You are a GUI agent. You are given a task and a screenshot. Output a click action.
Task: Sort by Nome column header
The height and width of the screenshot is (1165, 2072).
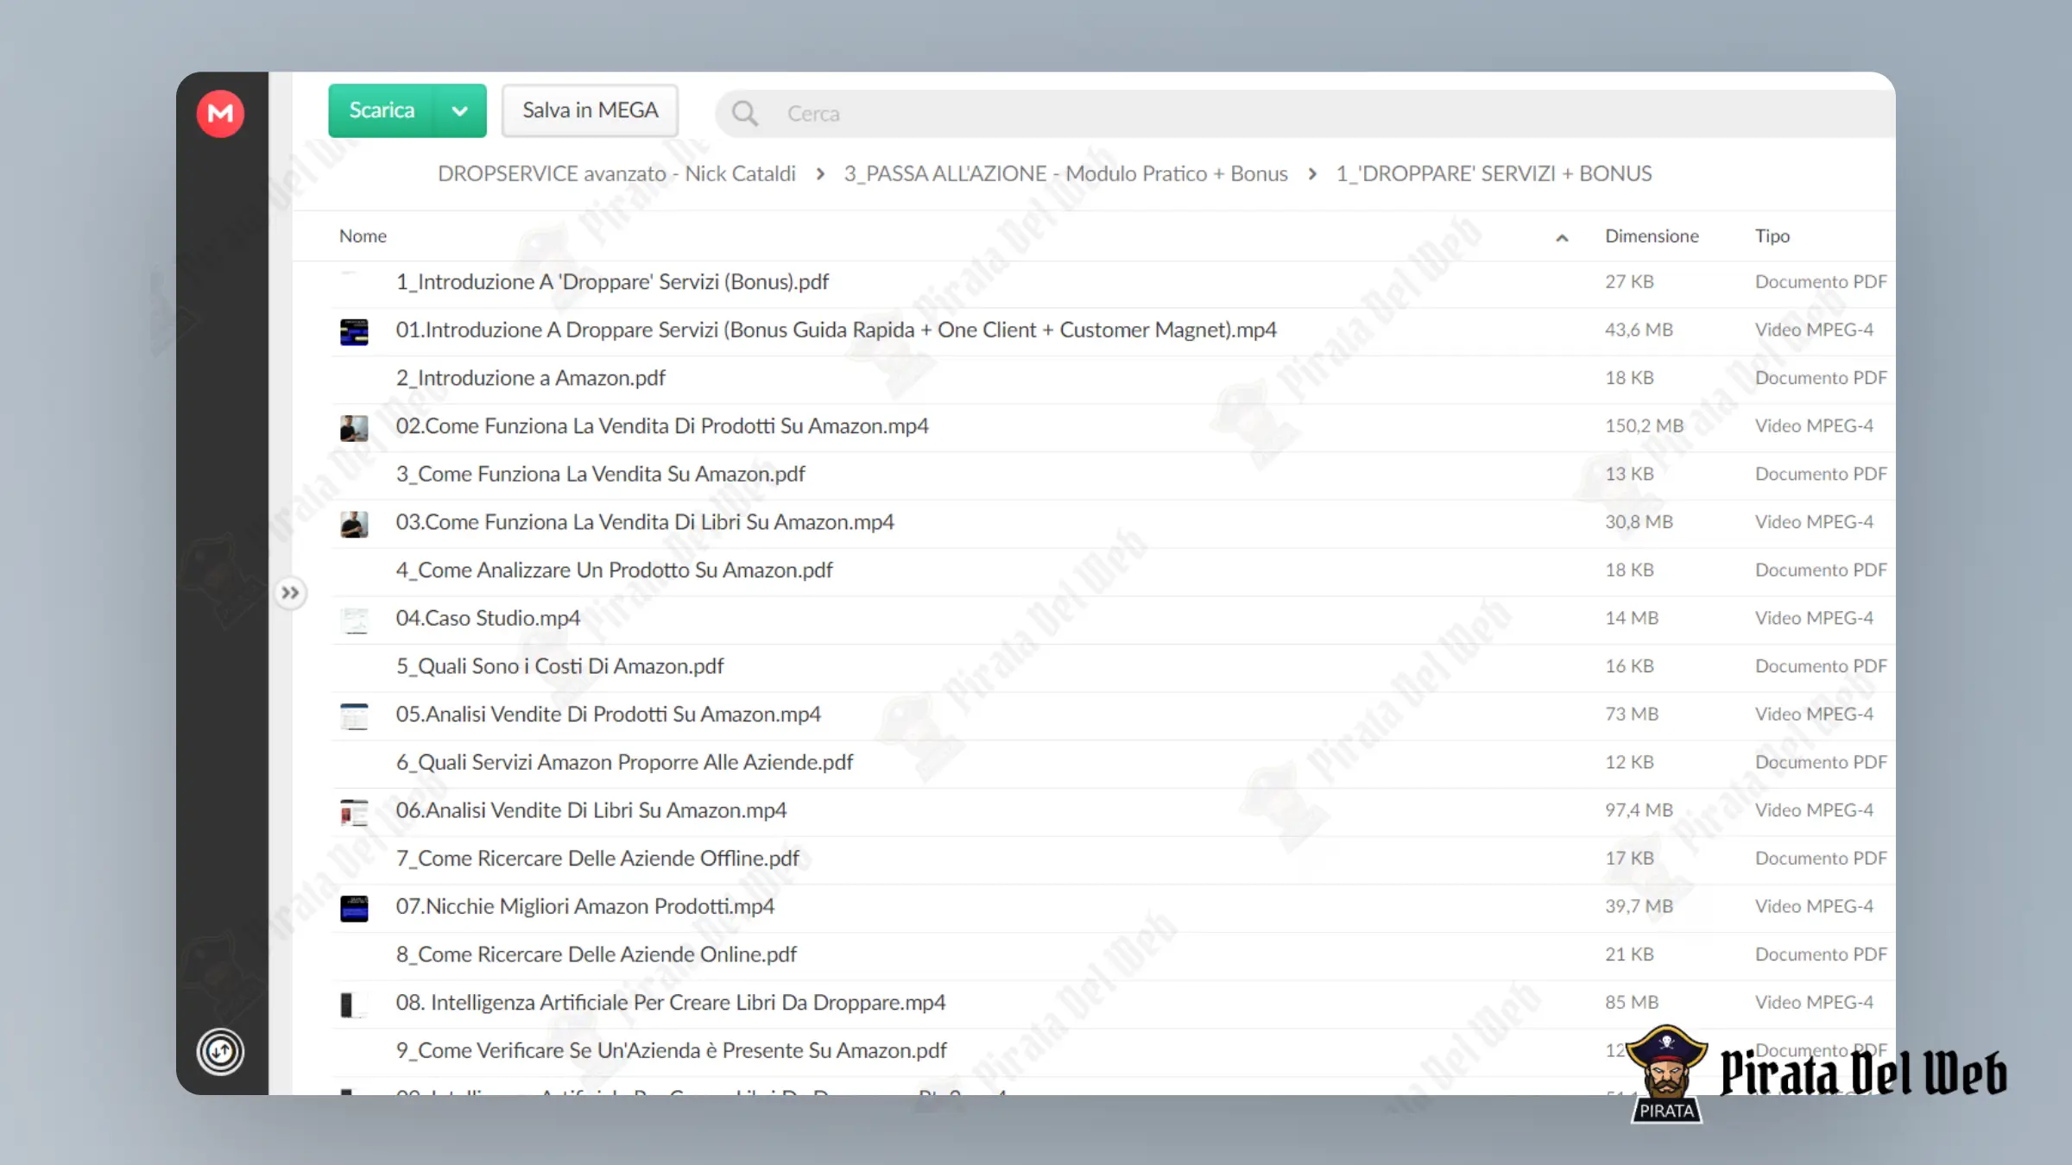click(x=363, y=236)
